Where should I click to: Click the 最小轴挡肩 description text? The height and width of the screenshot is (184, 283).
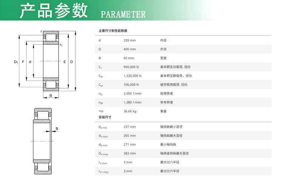pos(168,144)
